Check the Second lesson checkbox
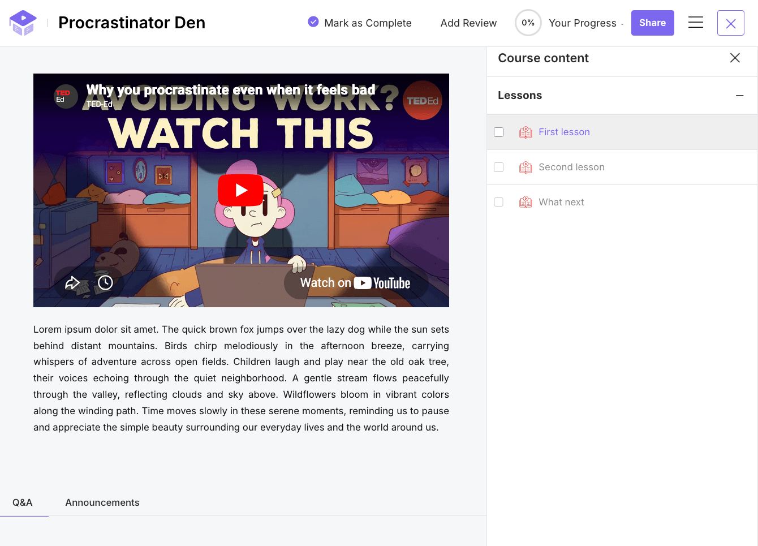Screen dimensions: 758x546 [498, 167]
